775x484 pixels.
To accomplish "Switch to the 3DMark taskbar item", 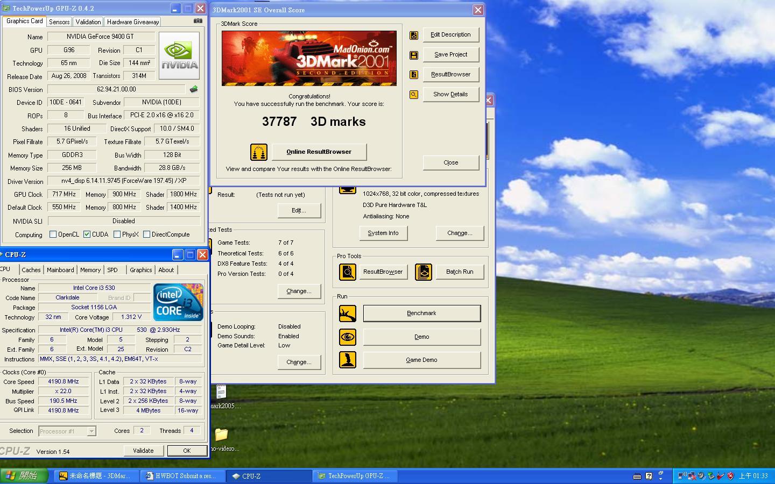I will 96,476.
